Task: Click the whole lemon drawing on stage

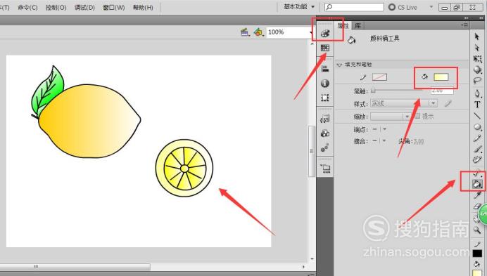Action: click(x=90, y=121)
